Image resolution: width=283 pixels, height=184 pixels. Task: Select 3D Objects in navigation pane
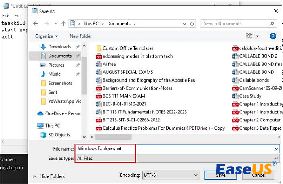coord(59,135)
